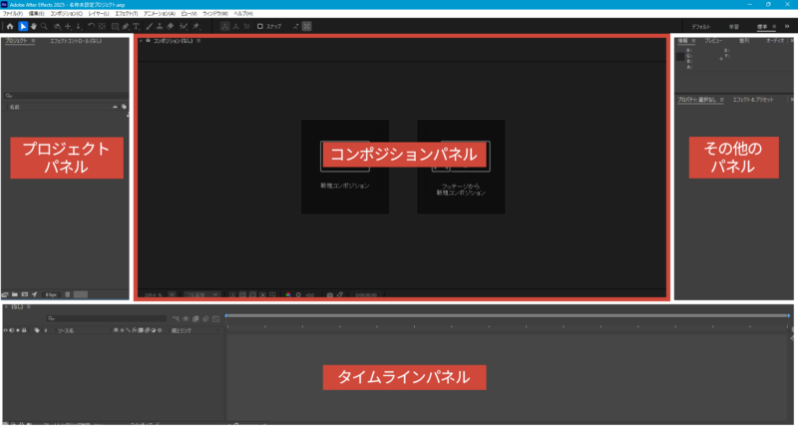
Task: Select the Pan Behind anchor point tool
Action: click(102, 26)
